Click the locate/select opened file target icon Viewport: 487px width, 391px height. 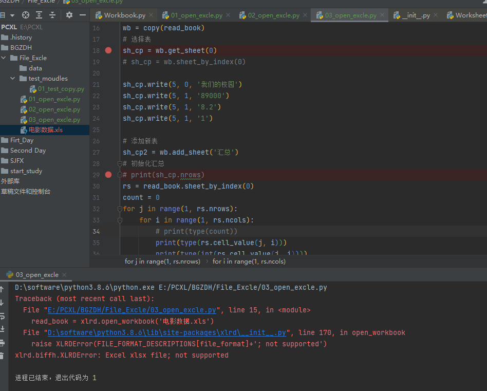point(26,15)
